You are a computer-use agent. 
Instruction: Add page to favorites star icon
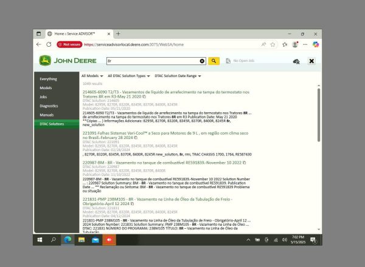click(273, 44)
